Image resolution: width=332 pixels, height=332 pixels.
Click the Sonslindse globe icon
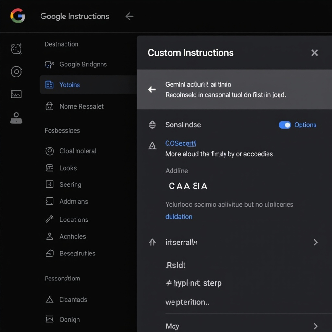point(152,125)
